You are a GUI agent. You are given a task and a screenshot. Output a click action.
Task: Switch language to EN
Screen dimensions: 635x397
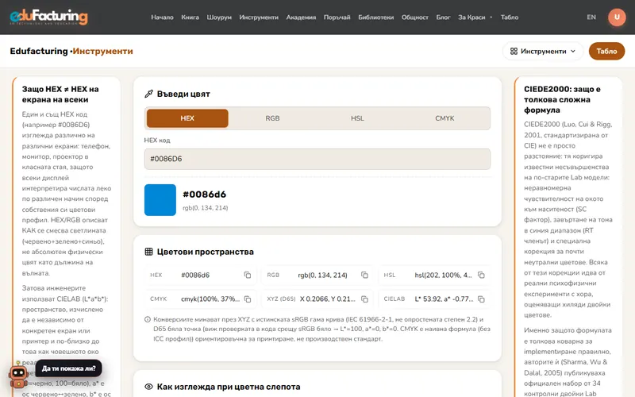point(591,17)
